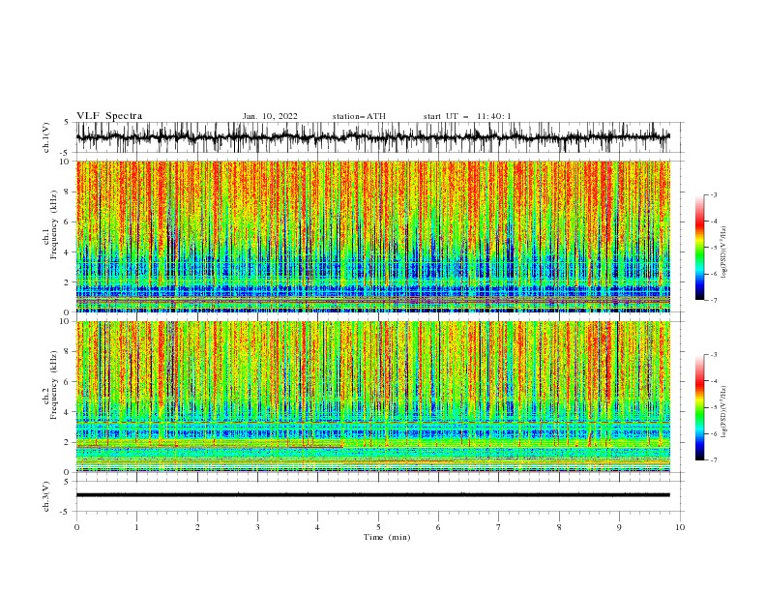Click inside the ch.1 spectrogram panel
766x592 pixels.
tap(372, 236)
